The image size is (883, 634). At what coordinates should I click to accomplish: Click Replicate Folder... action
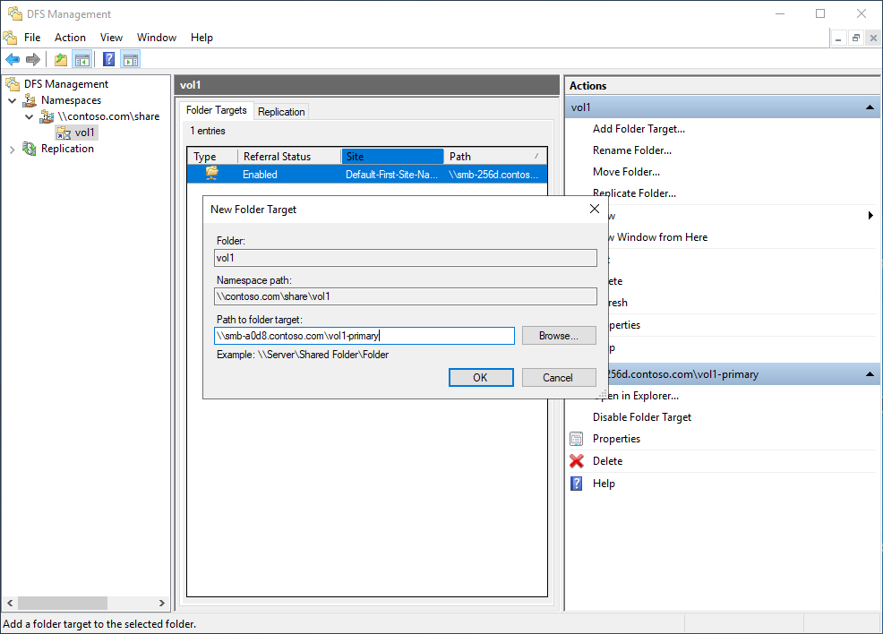(x=634, y=193)
